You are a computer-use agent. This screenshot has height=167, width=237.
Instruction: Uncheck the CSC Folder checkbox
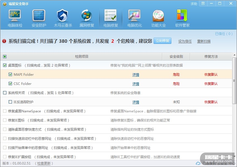click(10, 83)
